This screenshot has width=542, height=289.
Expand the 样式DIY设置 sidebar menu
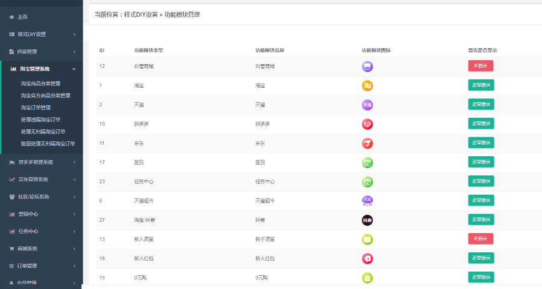(41, 34)
